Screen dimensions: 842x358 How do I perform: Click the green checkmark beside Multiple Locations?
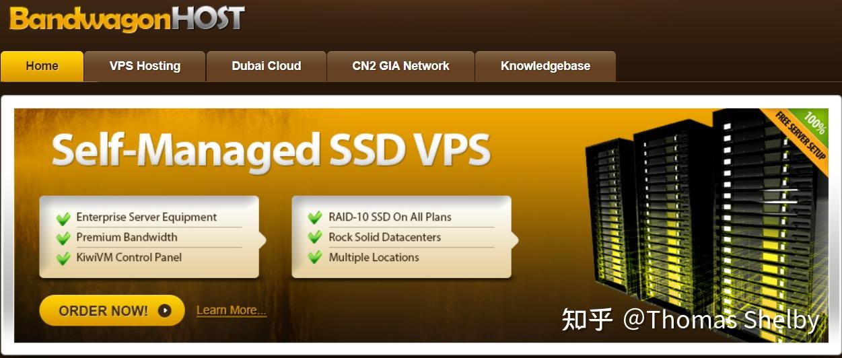(x=315, y=258)
